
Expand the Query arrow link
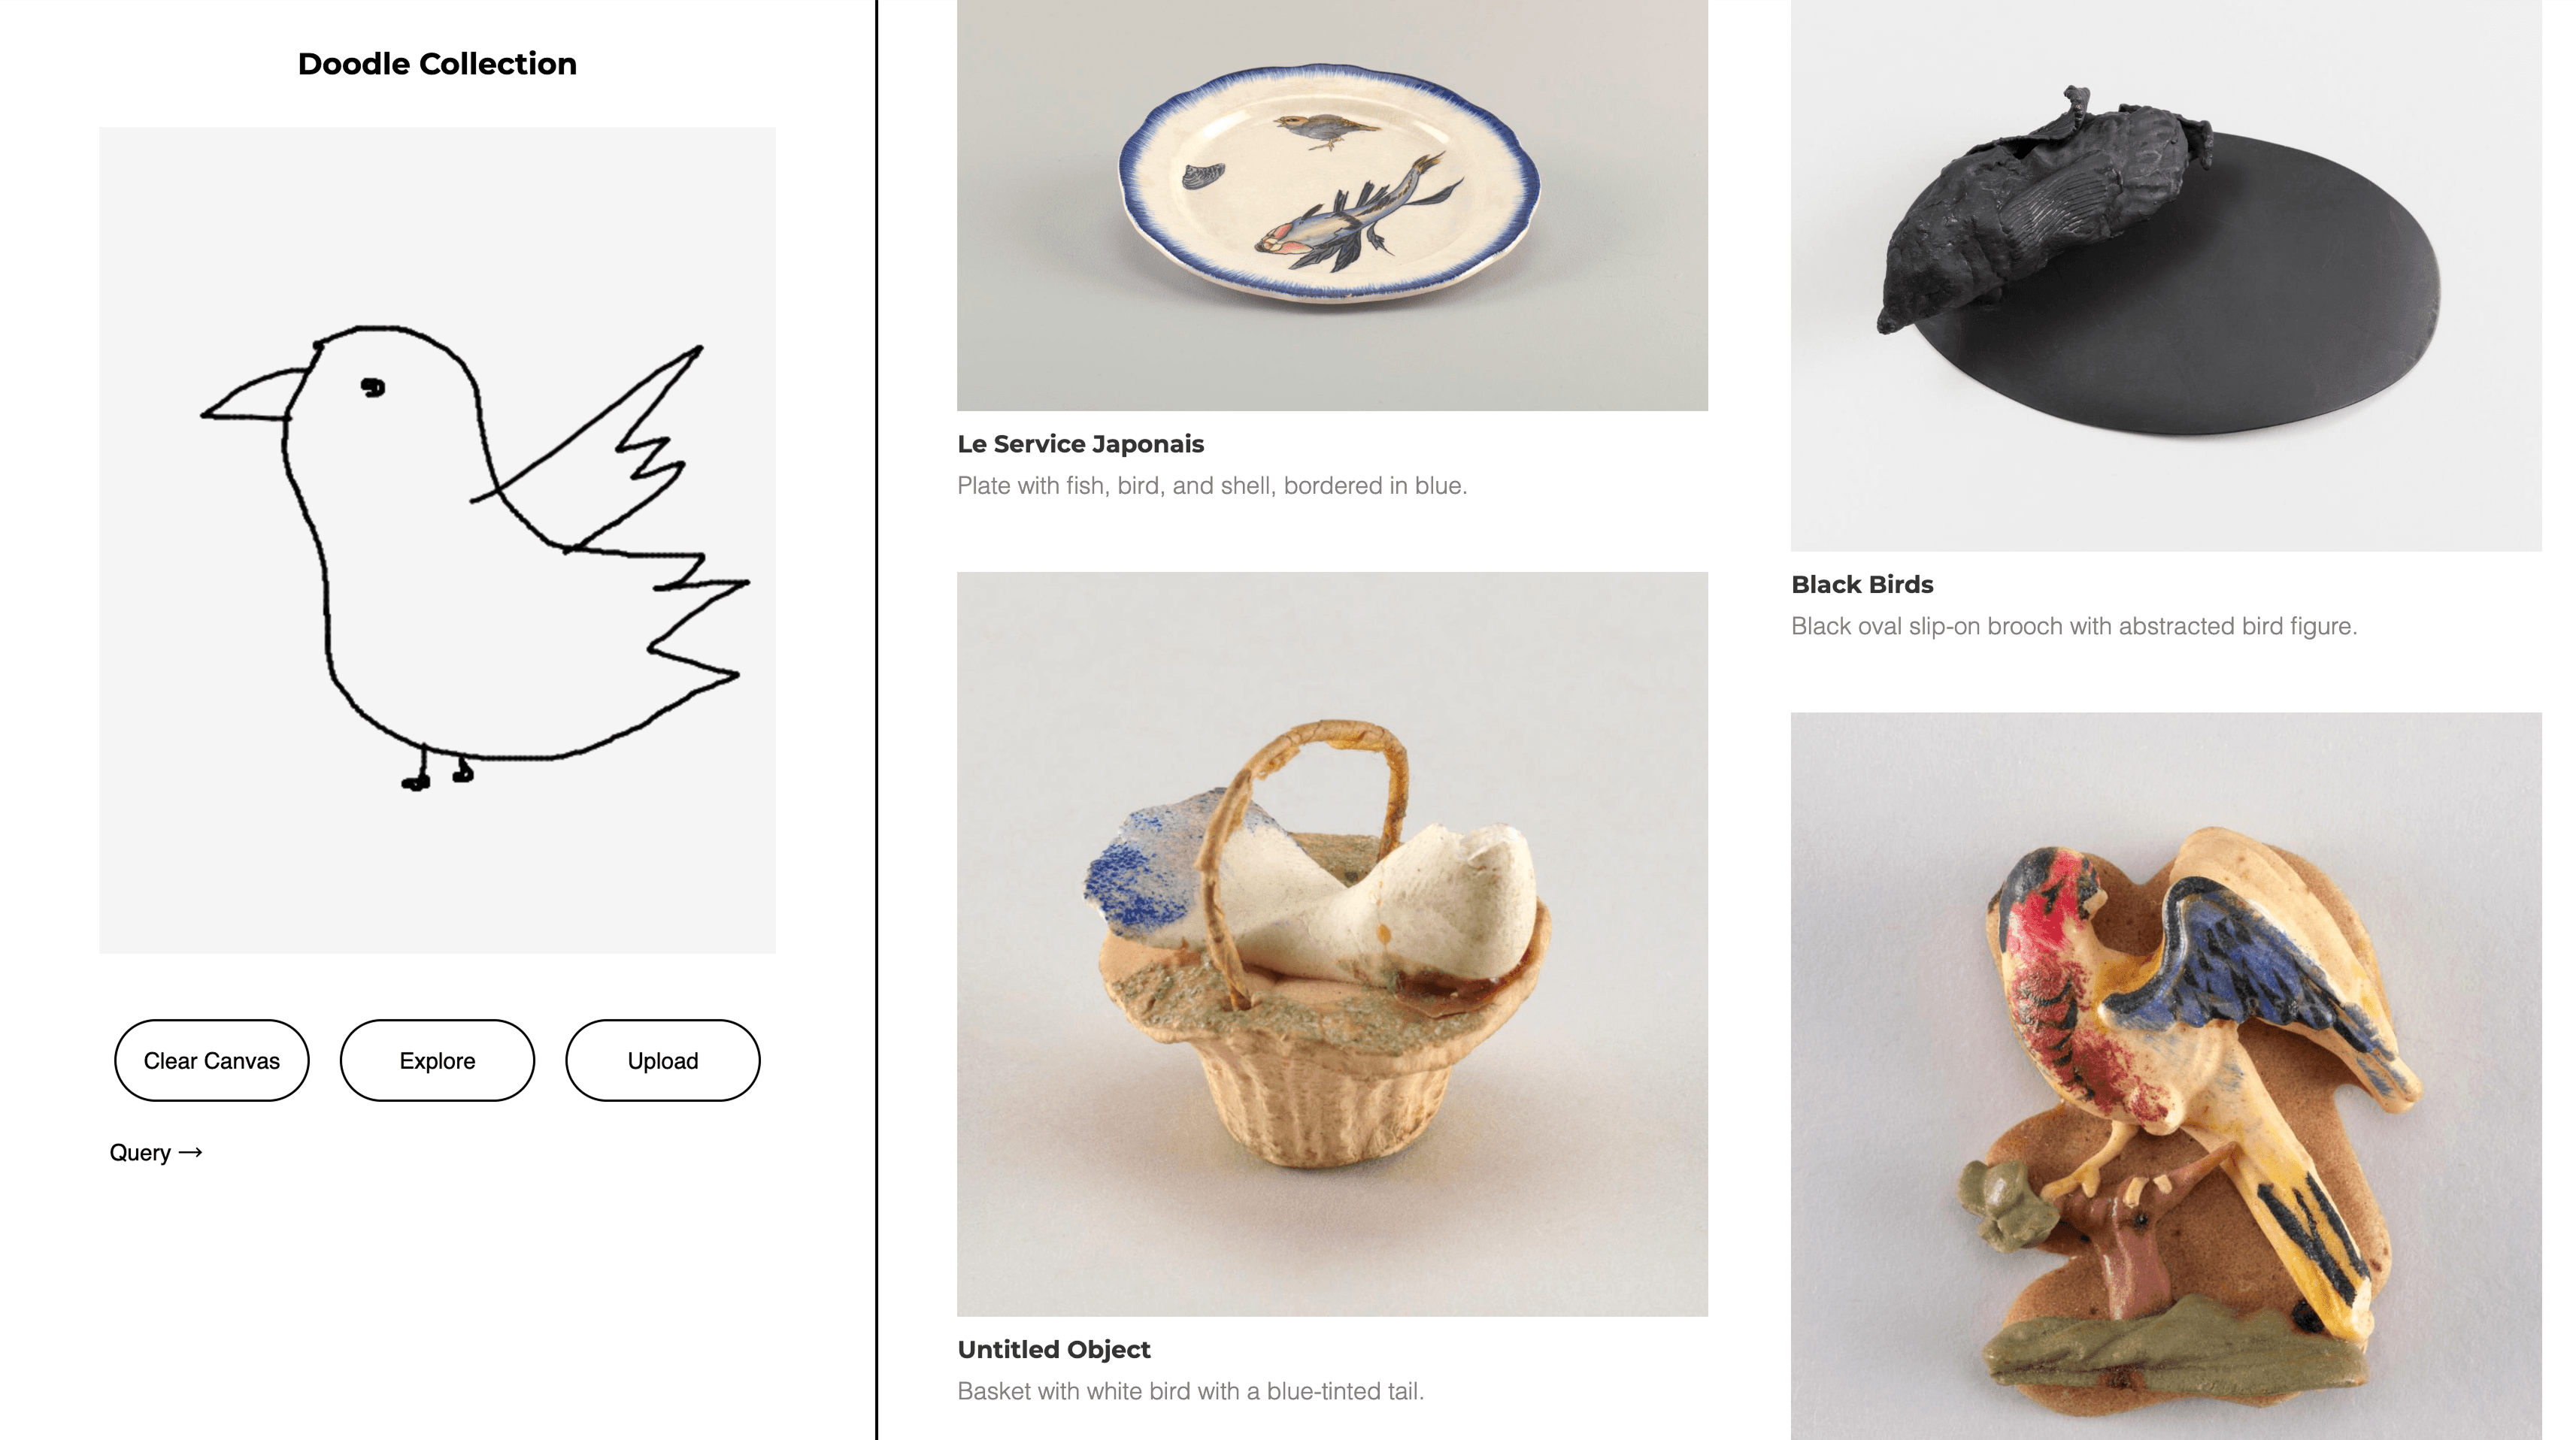[156, 1152]
